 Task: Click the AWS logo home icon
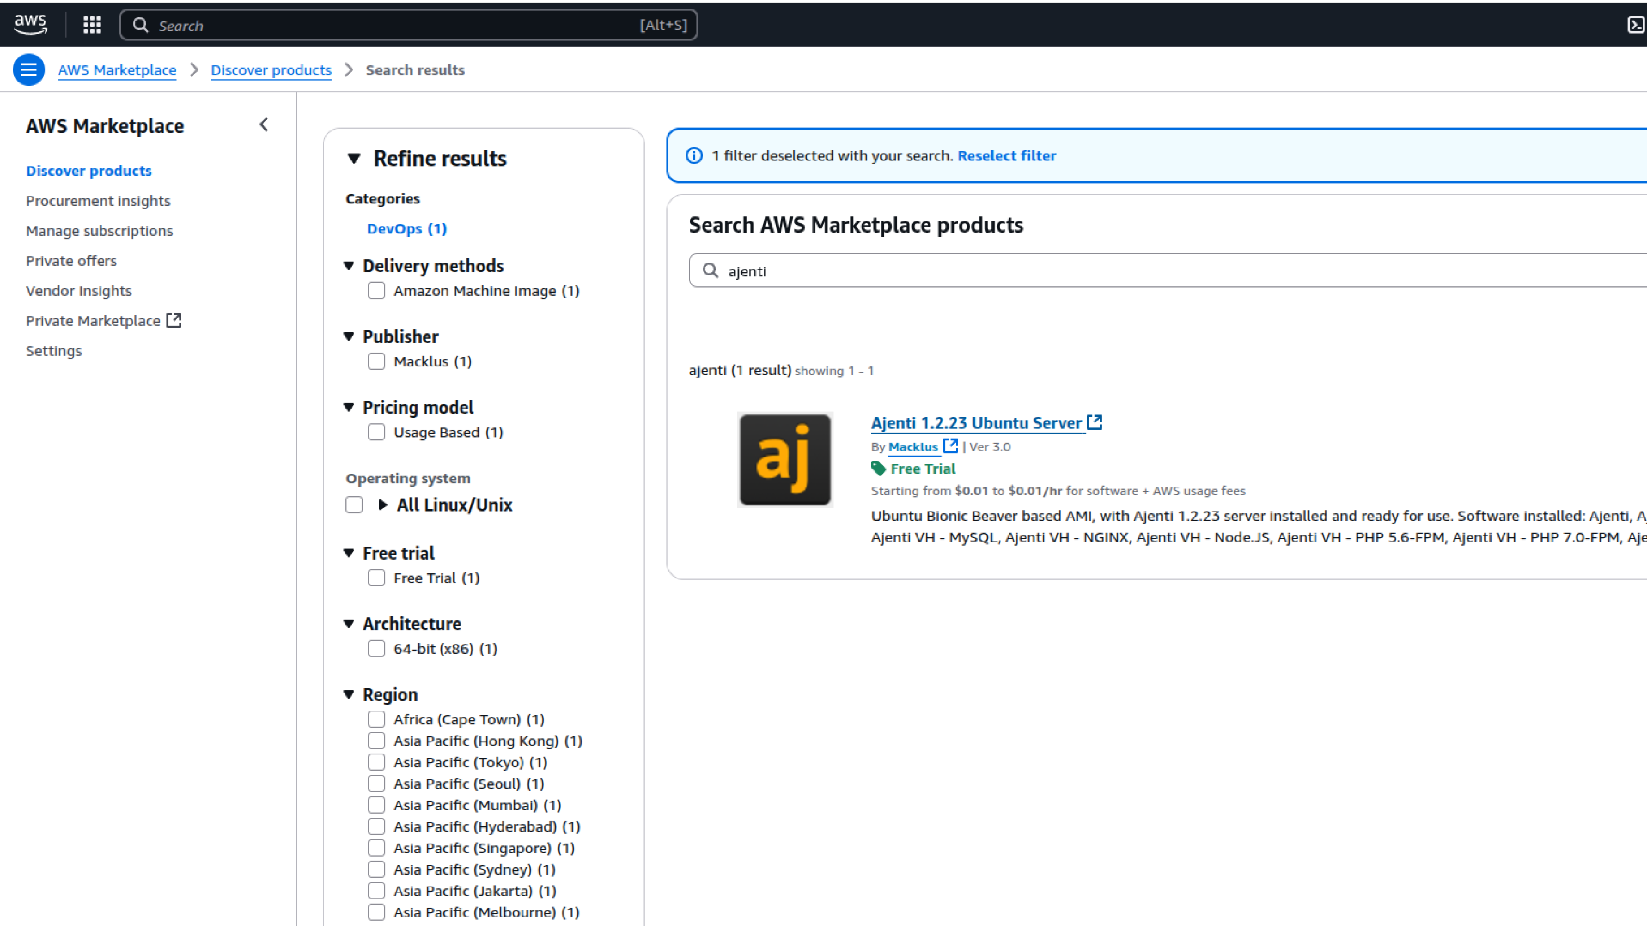coord(31,24)
